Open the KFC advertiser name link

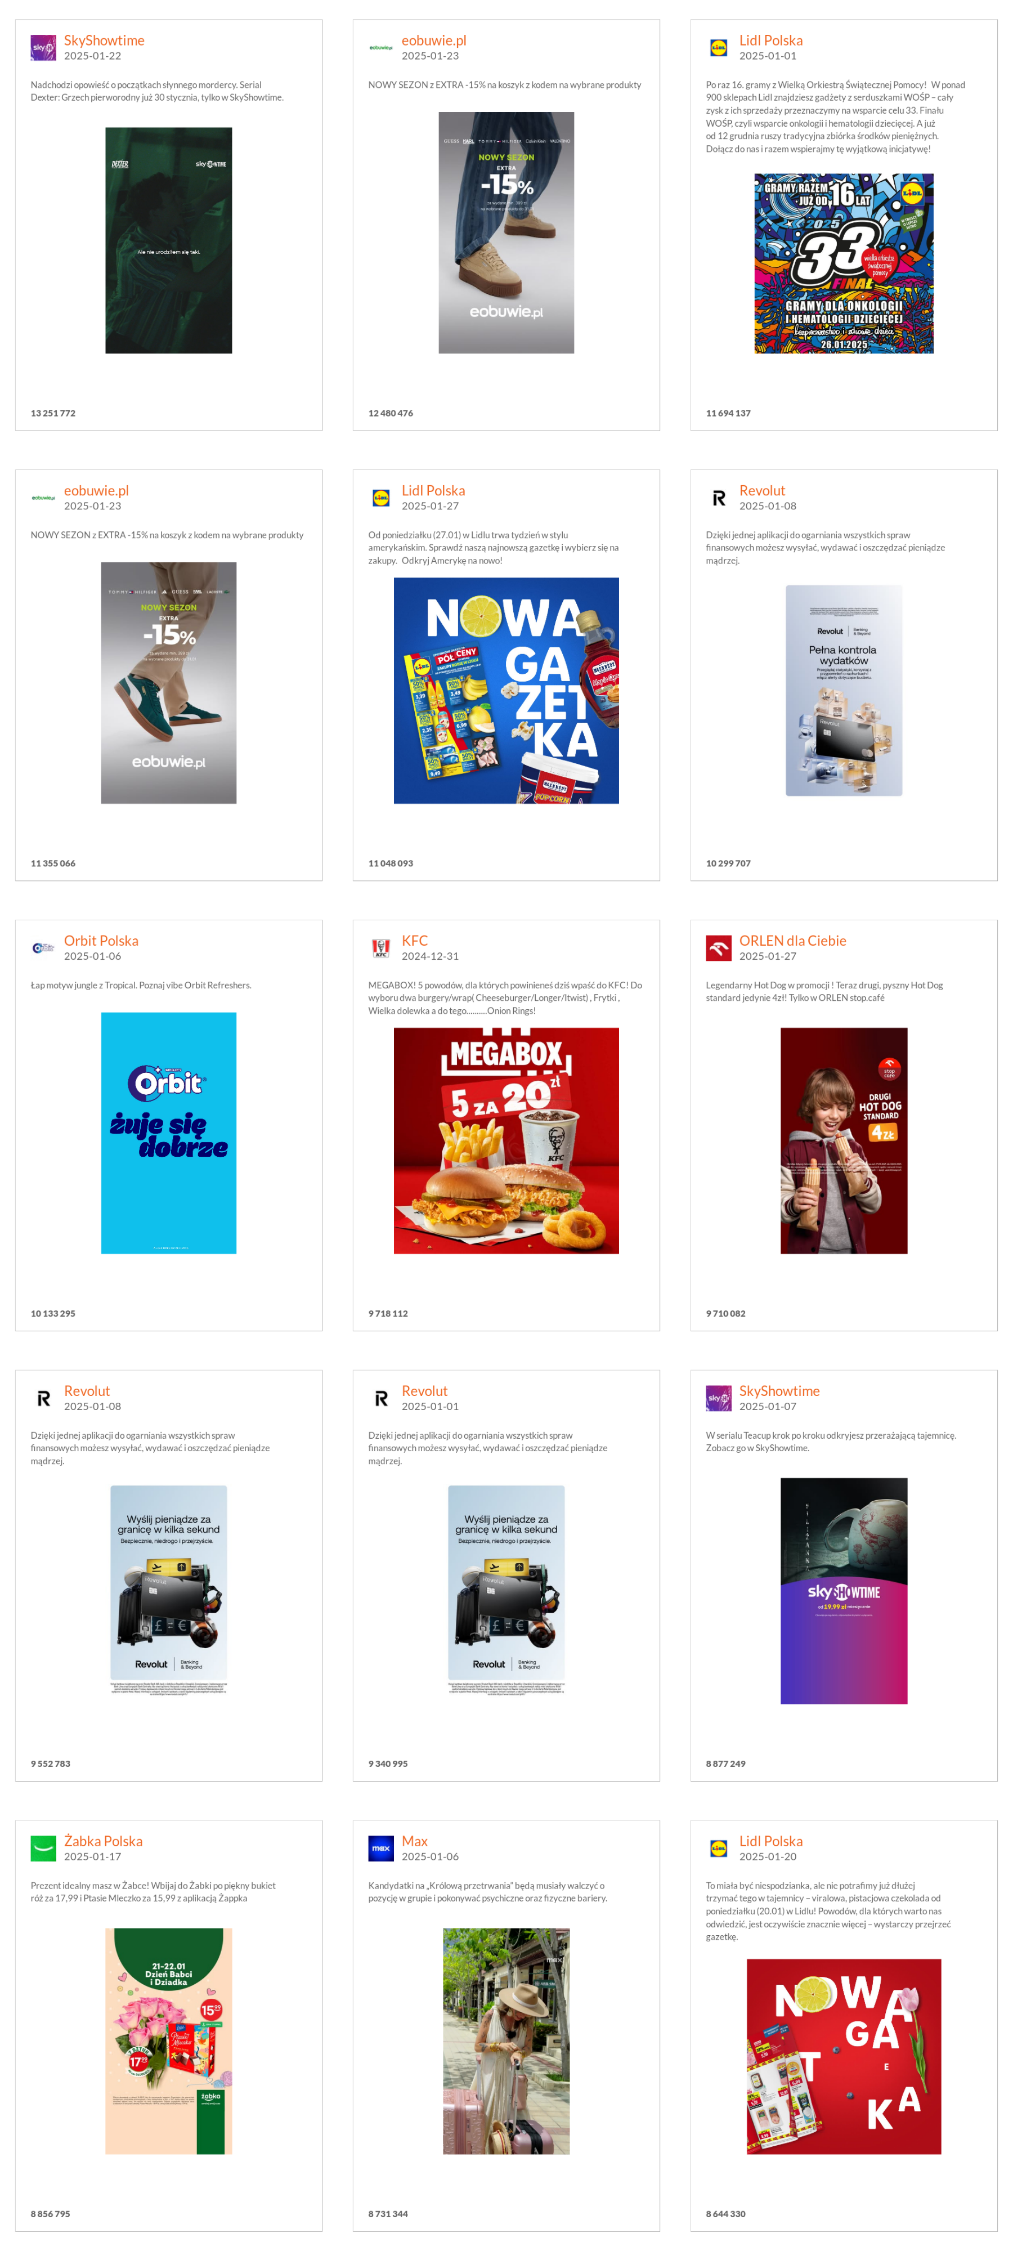(x=414, y=940)
